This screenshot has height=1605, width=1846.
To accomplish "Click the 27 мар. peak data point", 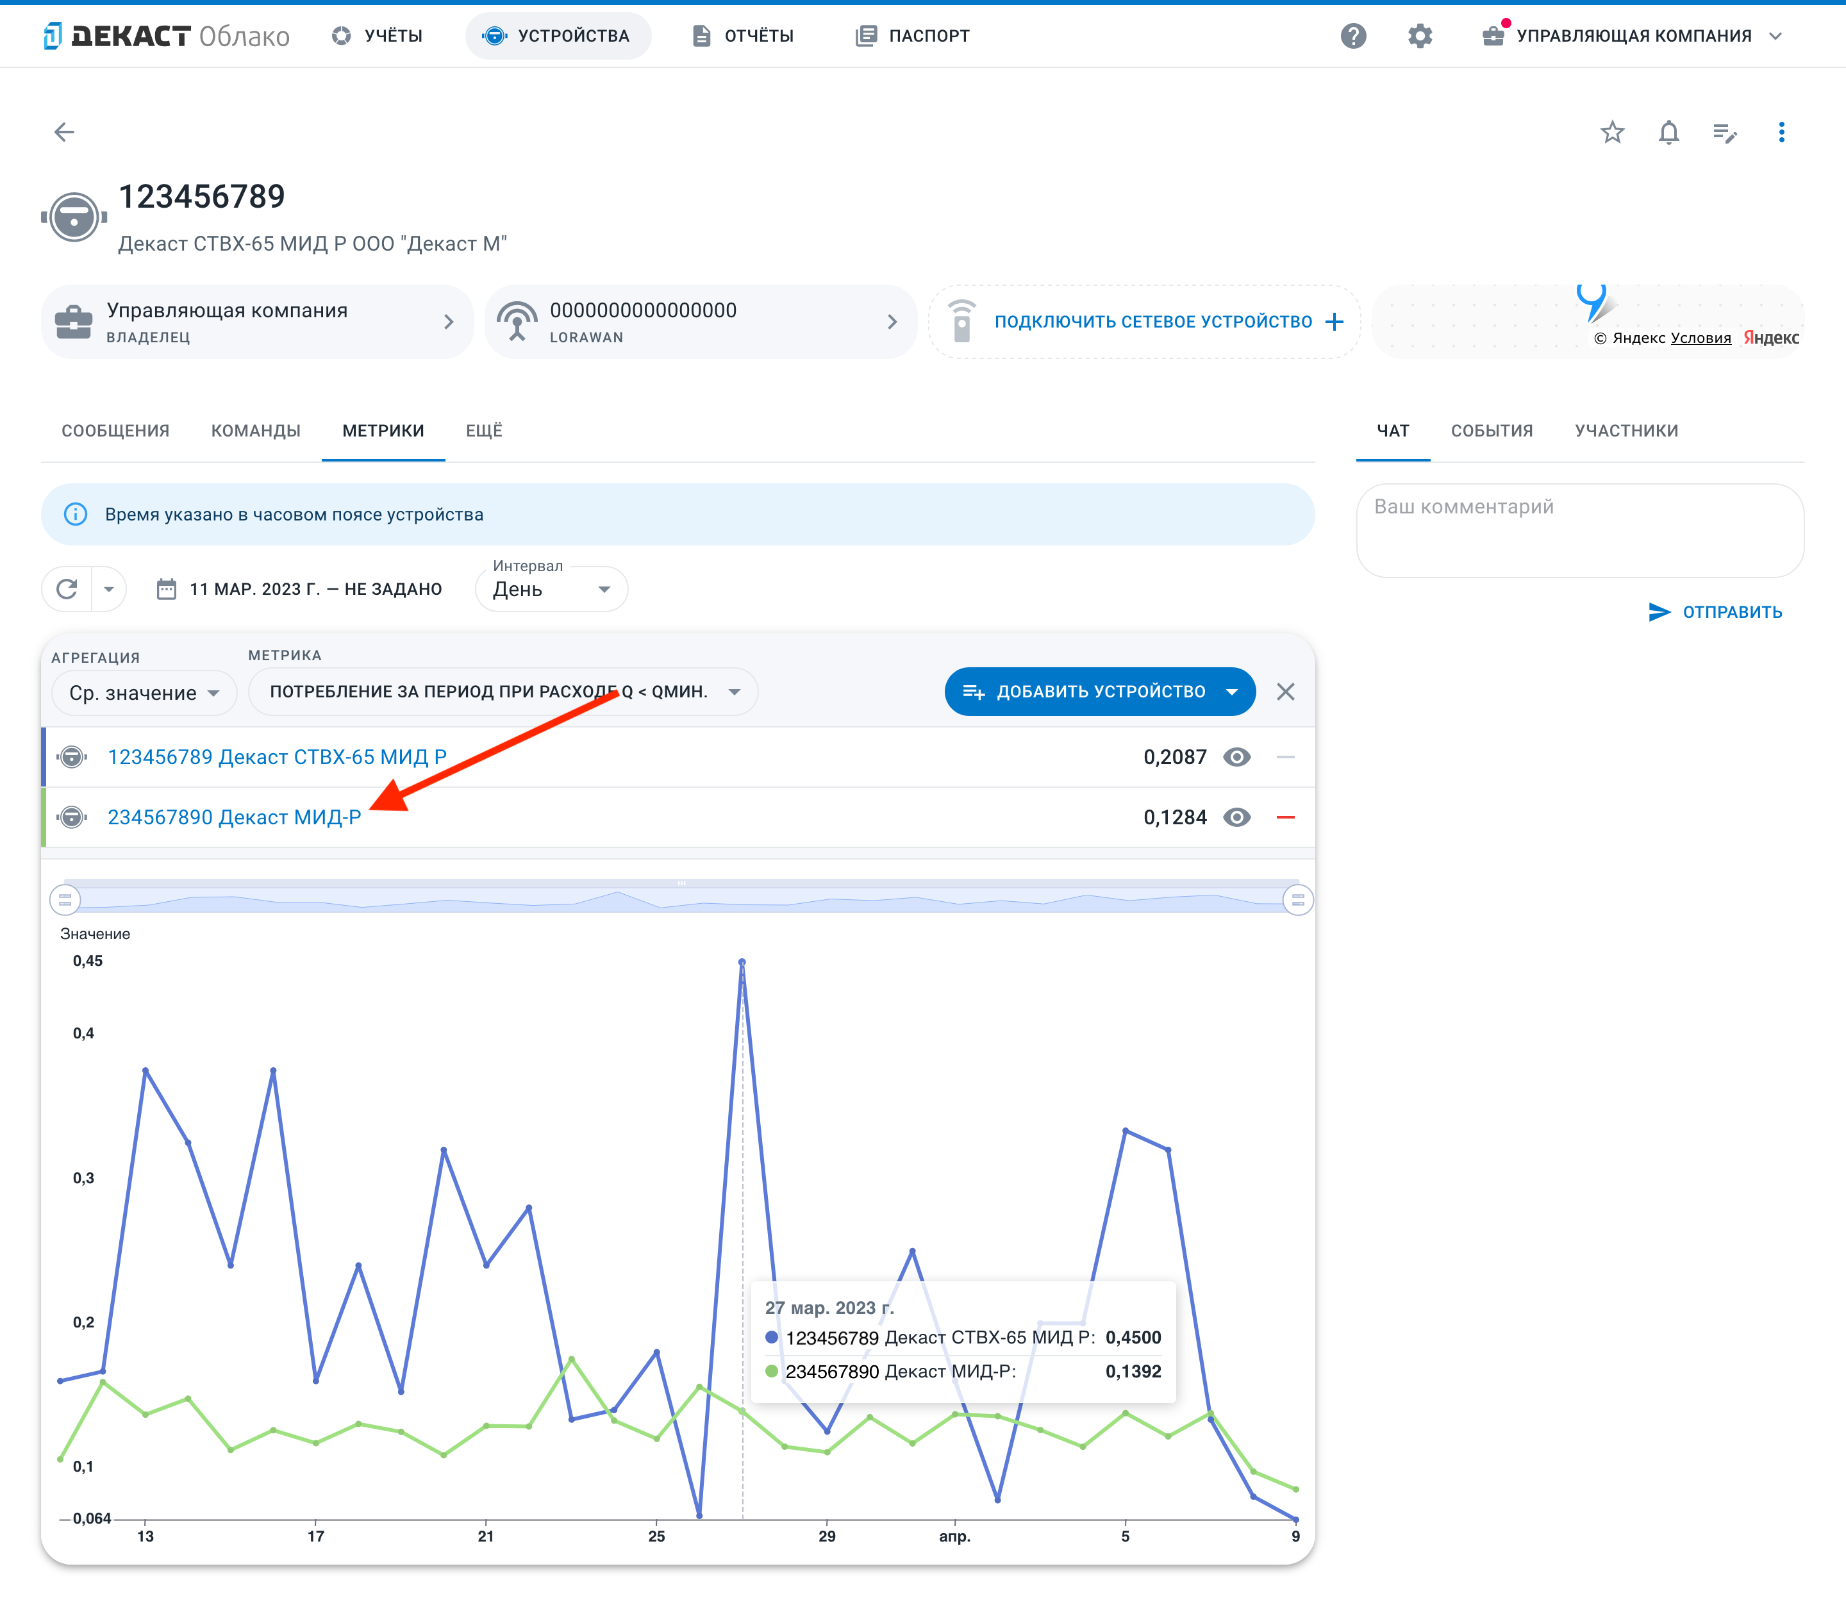I will (742, 962).
